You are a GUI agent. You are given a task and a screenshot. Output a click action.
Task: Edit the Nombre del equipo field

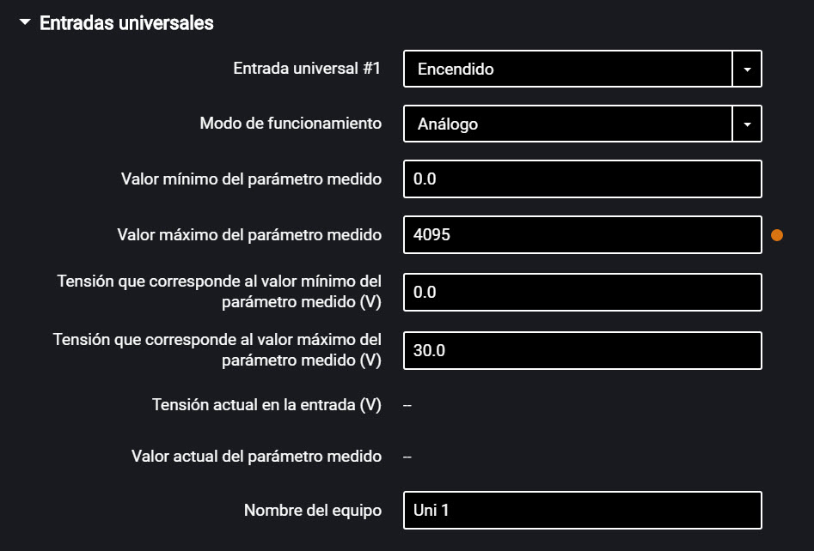pyautogui.click(x=582, y=510)
